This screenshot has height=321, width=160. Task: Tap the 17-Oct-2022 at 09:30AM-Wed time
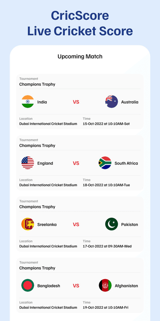click(107, 246)
